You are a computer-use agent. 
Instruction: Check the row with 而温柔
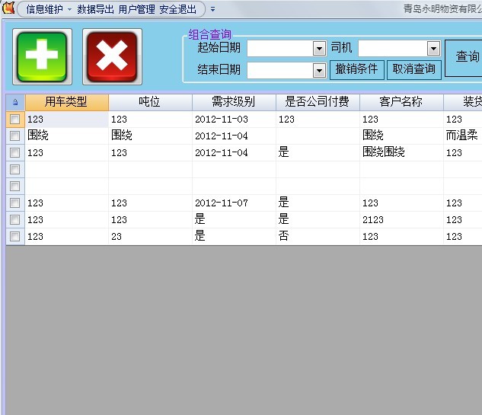(x=14, y=136)
